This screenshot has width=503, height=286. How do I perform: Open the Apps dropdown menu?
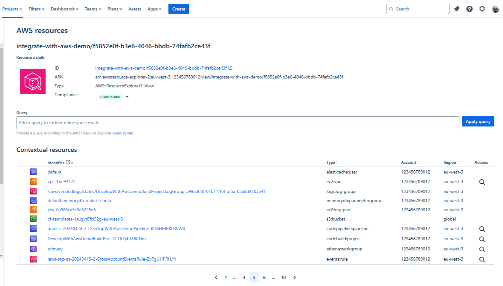(154, 9)
